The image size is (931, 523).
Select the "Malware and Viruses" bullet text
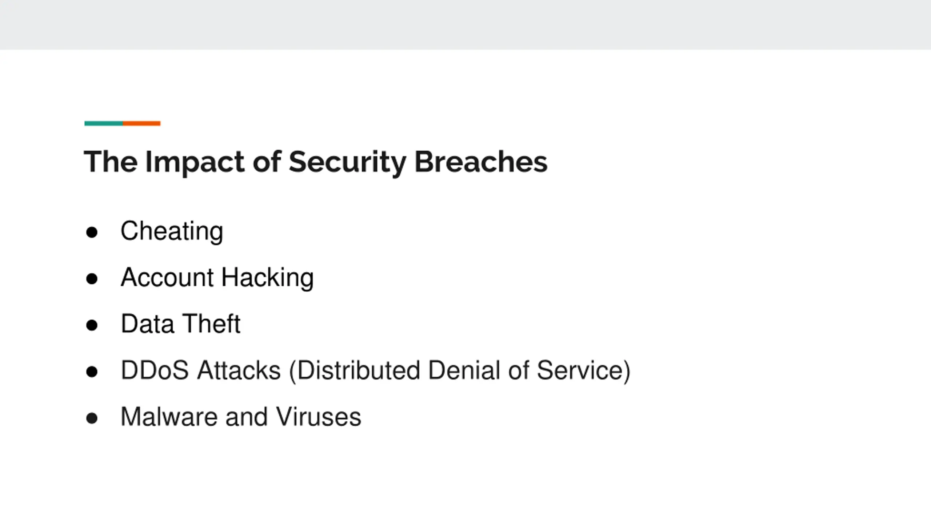pos(241,417)
